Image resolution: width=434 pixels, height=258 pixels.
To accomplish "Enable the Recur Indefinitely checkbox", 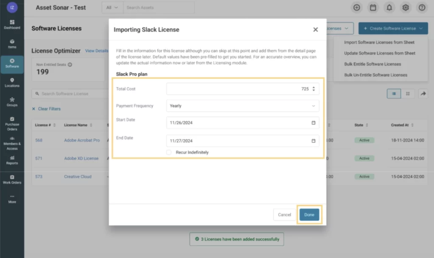I will 169,152.
